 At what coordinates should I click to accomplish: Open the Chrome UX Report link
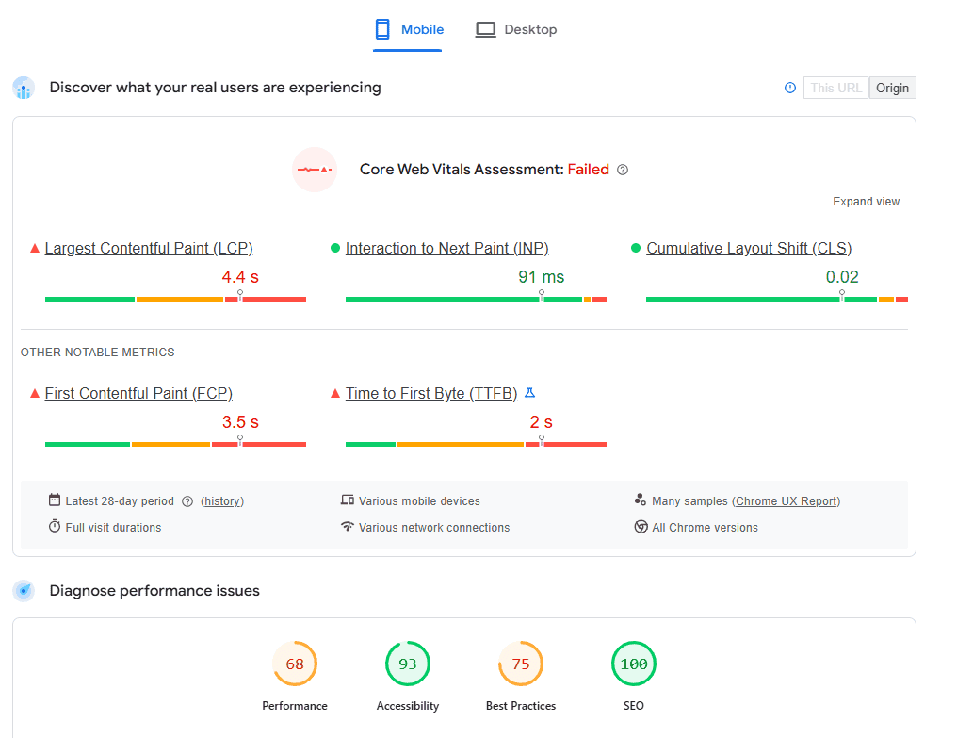point(786,500)
